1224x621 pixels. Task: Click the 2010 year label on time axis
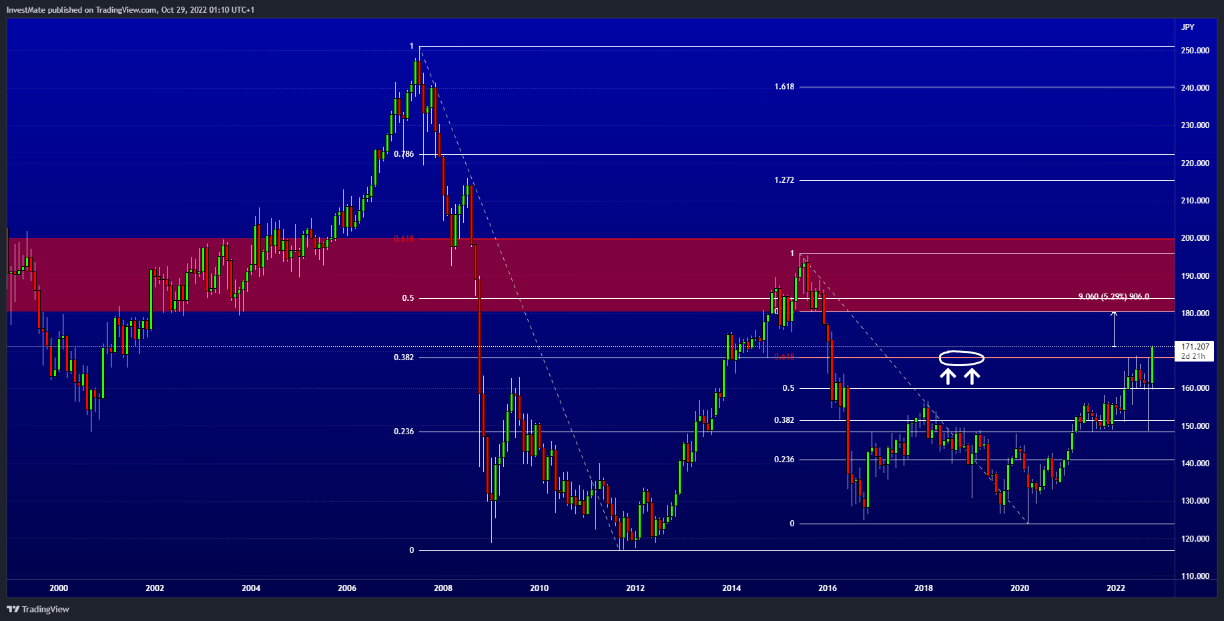coord(539,588)
